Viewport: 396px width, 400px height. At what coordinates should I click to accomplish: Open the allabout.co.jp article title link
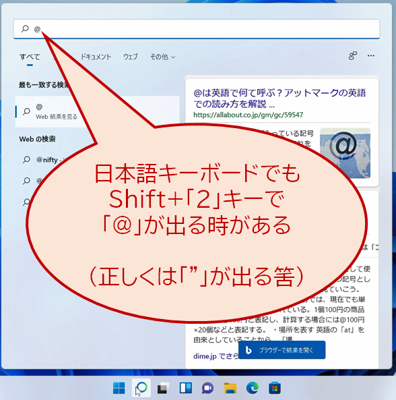coord(279,98)
